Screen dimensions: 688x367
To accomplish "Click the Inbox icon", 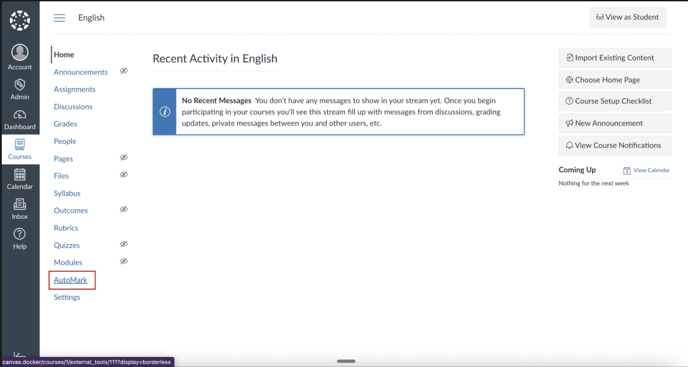I will click(x=20, y=208).
